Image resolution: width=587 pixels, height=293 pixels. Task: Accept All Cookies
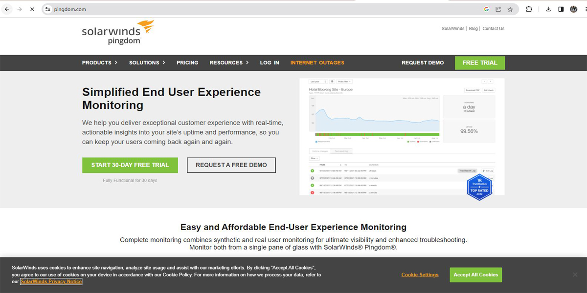point(476,275)
